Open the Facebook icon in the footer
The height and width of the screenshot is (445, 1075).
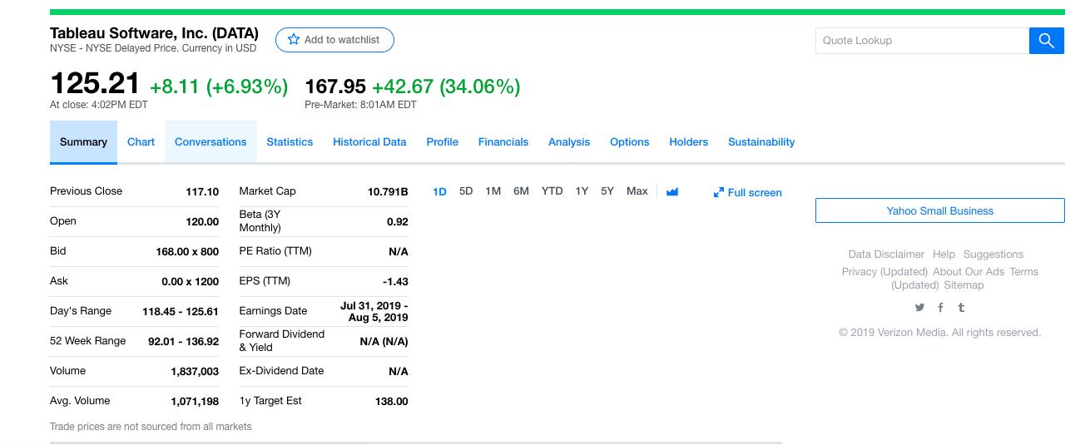click(x=940, y=307)
